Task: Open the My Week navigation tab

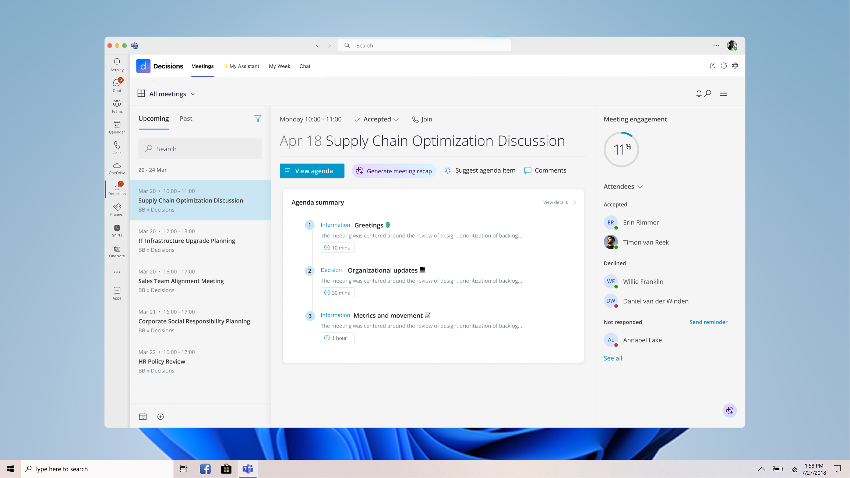Action: [279, 66]
